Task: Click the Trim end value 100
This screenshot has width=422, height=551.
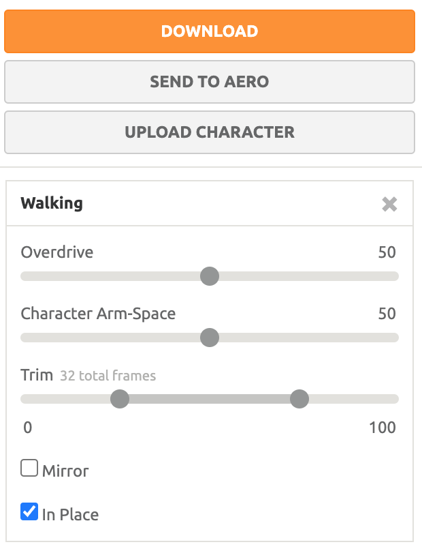Action: (382, 428)
